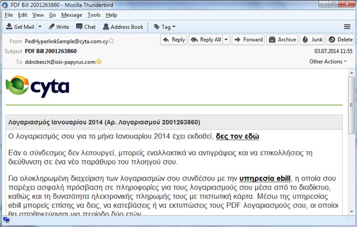
Task: Click the scrollbar up arrow in message pane
Action: (352, 73)
